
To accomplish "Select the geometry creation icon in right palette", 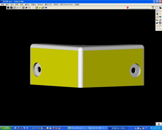I will (157, 11).
